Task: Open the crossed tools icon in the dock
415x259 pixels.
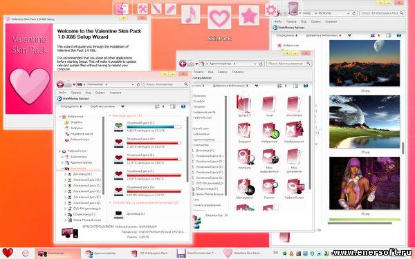Action: click(142, 9)
